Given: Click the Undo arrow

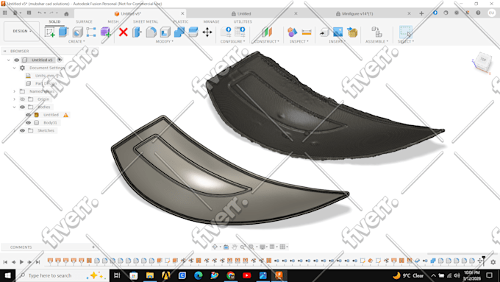Looking at the screenshot, I should pos(40,13).
